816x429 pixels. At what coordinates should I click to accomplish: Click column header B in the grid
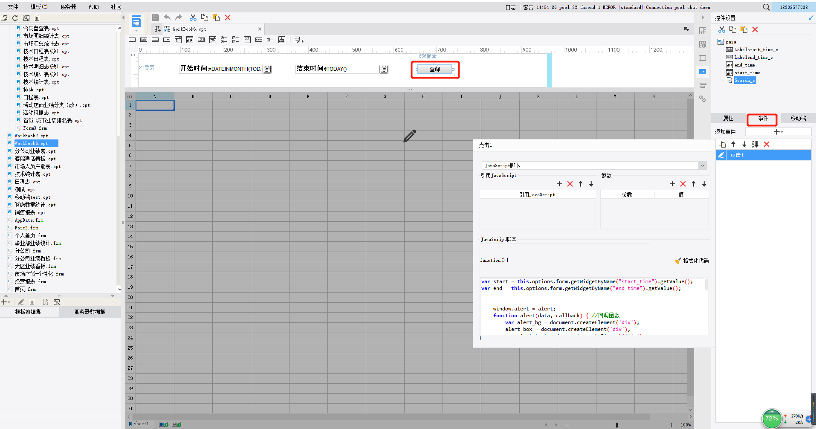193,96
